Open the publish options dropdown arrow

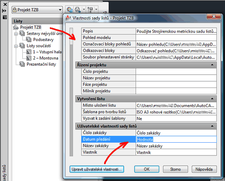(84, 10)
